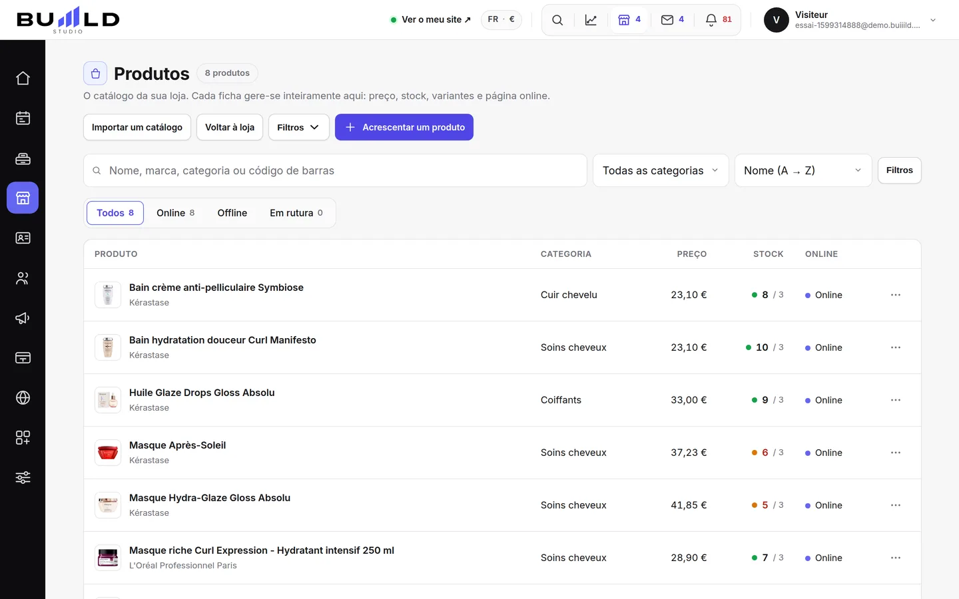Click the Visiteur avatar circle
Screen dimensions: 959x599
777,20
